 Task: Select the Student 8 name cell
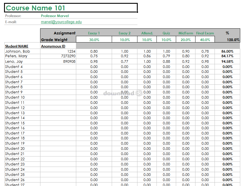tap(22, 87)
